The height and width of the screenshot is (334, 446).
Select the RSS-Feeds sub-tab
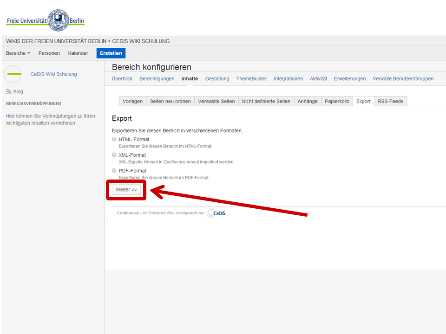pos(391,102)
